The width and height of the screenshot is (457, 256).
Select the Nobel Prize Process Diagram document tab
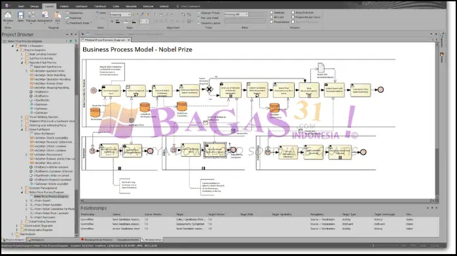point(105,40)
